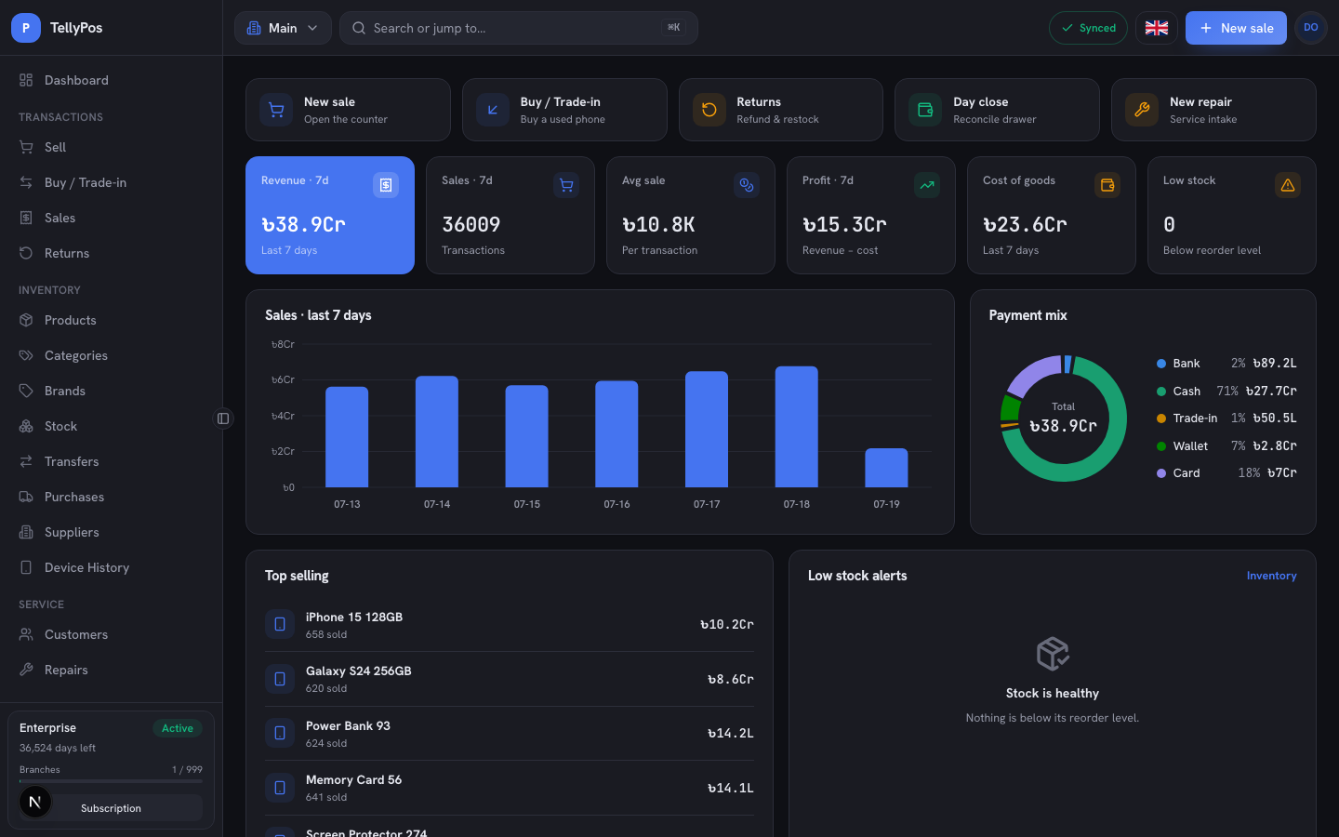1339x837 pixels.
Task: Open Sales in the sidebar
Action: [x=111, y=218]
